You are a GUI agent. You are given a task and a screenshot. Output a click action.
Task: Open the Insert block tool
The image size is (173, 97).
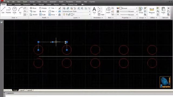coord(108,10)
